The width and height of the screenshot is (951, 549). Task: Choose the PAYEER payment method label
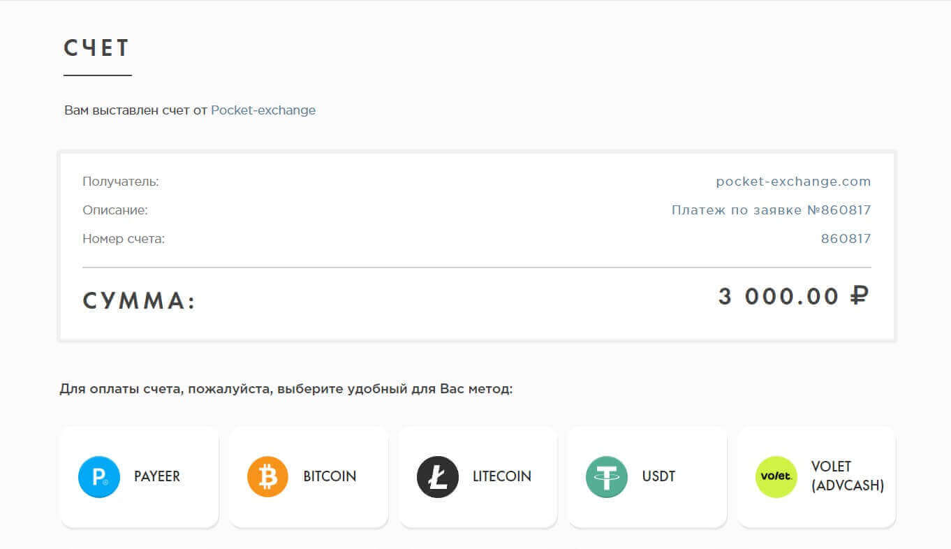157,476
